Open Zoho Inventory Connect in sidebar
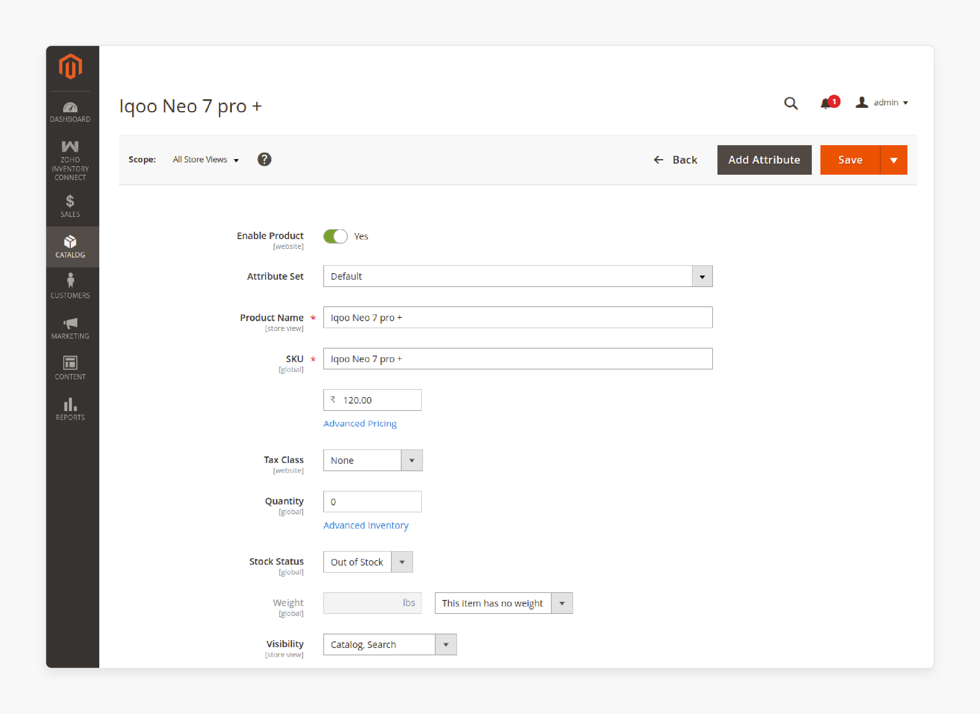 71,160
